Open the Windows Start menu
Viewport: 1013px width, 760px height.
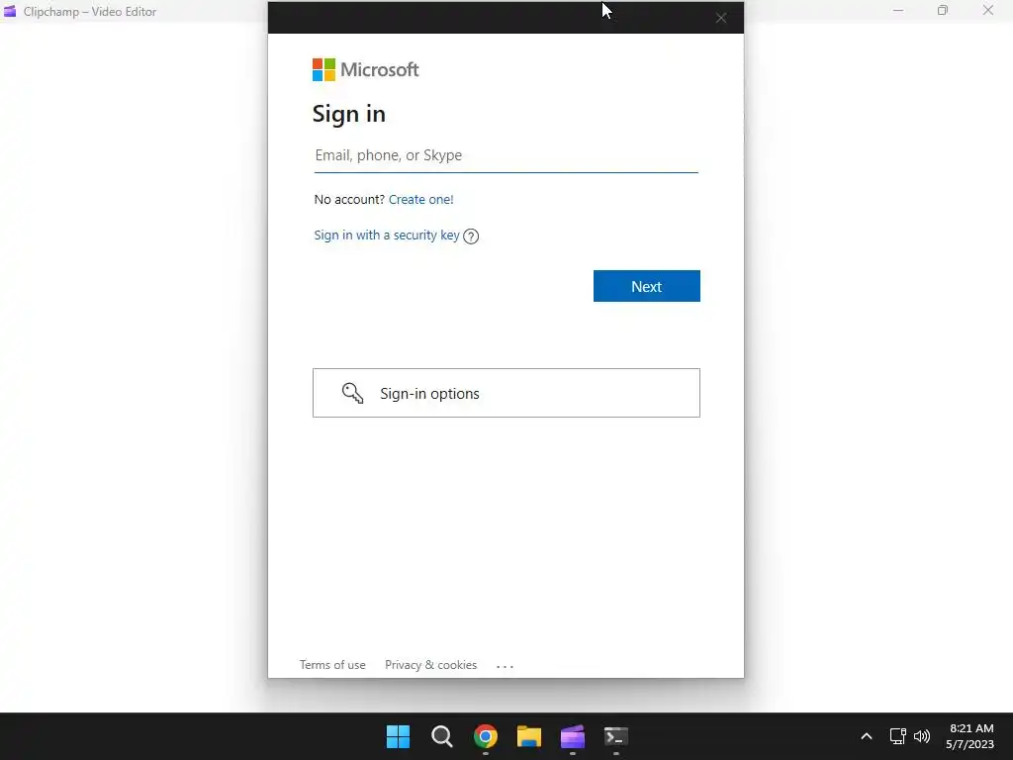click(398, 736)
